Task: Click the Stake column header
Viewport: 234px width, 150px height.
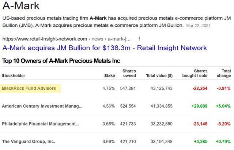Action: click(110, 76)
